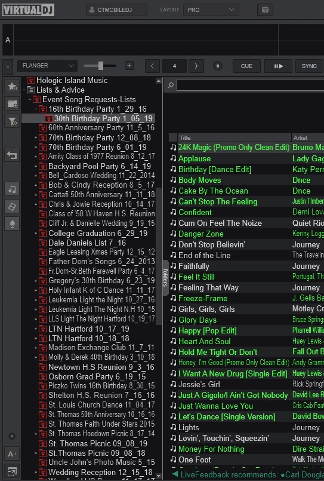This screenshot has height=481, width=324.
Task: Click the LiveFeedback recommends text
Action: tap(230, 474)
